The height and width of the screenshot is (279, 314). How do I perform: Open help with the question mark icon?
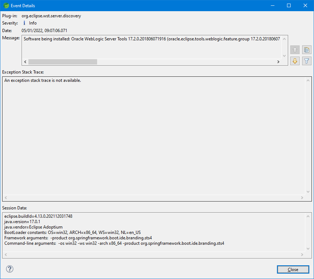coord(10,269)
